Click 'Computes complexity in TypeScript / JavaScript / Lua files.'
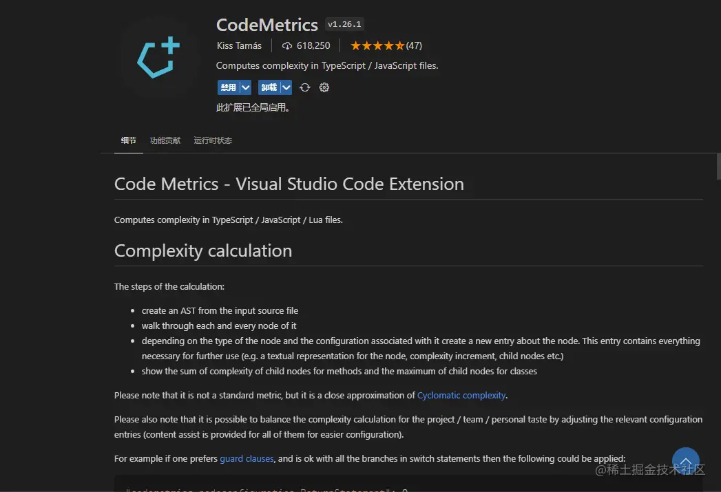721x492 pixels. point(228,220)
